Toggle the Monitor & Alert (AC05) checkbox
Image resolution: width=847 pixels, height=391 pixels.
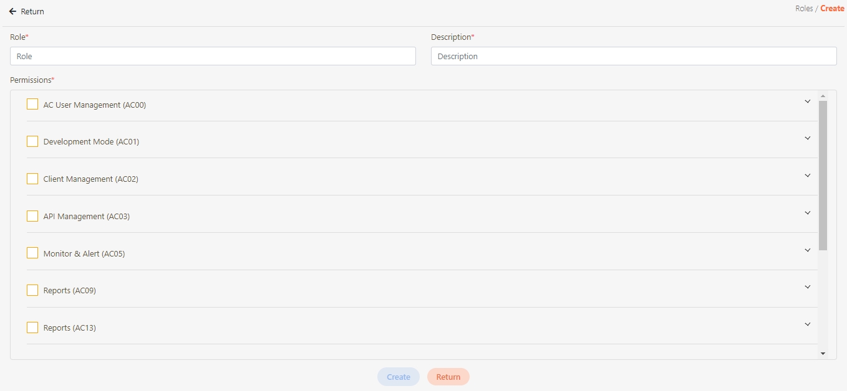click(32, 253)
